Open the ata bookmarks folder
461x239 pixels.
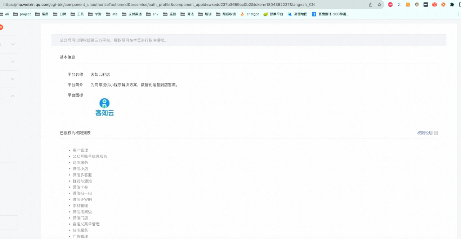tap(112, 14)
